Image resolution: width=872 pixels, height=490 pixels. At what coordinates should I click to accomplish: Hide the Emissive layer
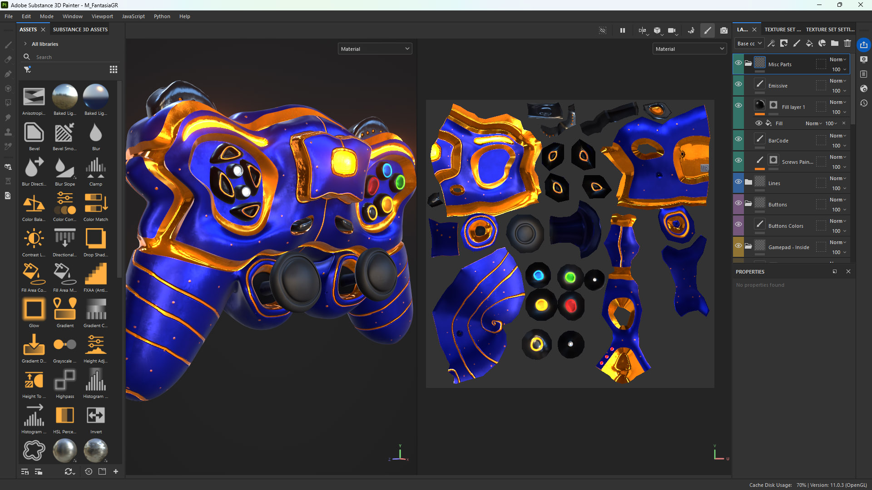tap(738, 84)
